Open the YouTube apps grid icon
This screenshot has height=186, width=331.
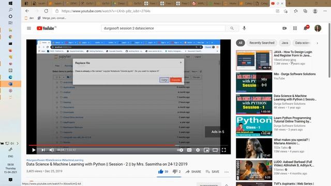click(x=295, y=28)
